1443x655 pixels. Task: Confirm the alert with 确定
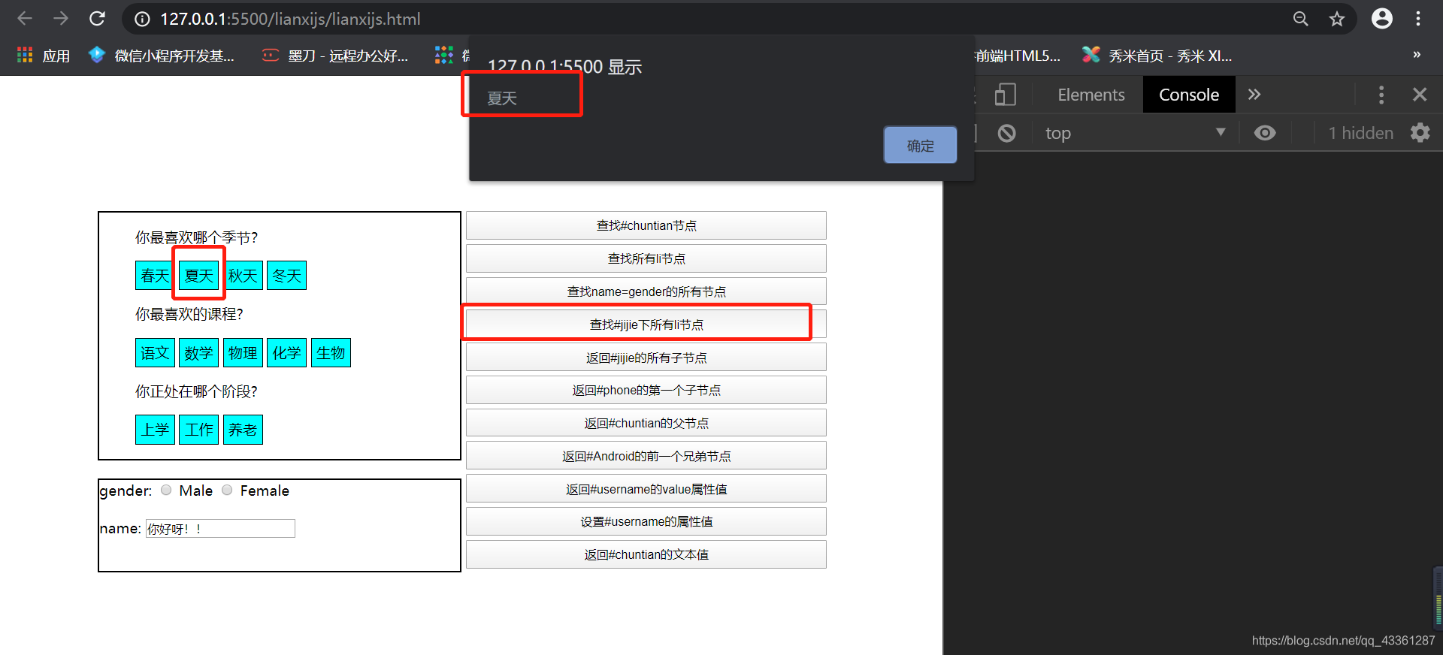tap(920, 145)
